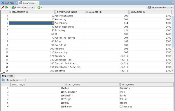Select the Control And Credit cell

[70, 63]
